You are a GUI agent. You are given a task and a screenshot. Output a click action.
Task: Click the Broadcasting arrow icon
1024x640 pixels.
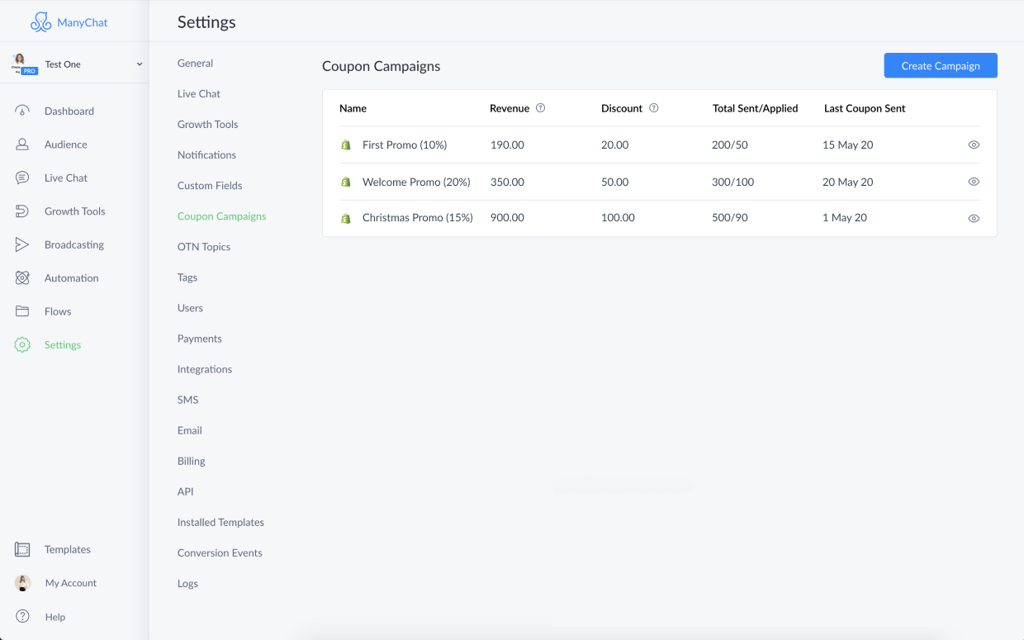(x=22, y=244)
